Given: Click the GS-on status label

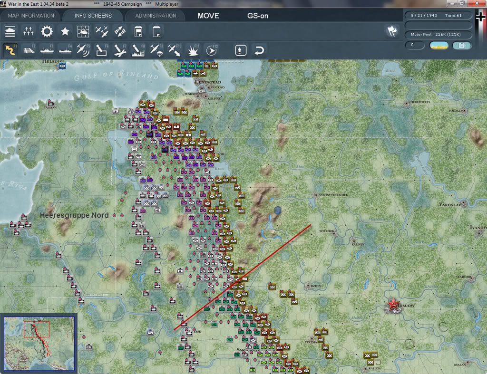Looking at the screenshot, I should [257, 16].
